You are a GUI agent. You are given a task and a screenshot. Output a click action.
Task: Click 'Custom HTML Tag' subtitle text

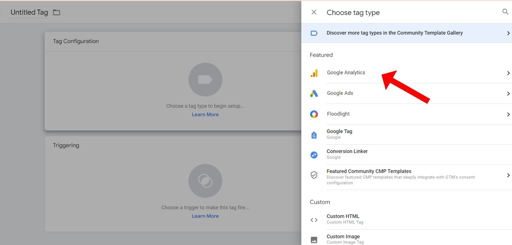(345, 222)
